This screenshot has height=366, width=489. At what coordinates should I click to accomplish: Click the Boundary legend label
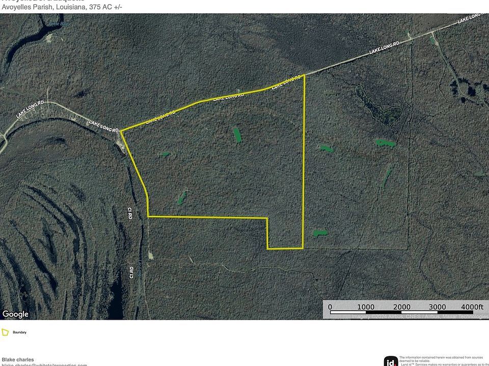click(x=20, y=332)
